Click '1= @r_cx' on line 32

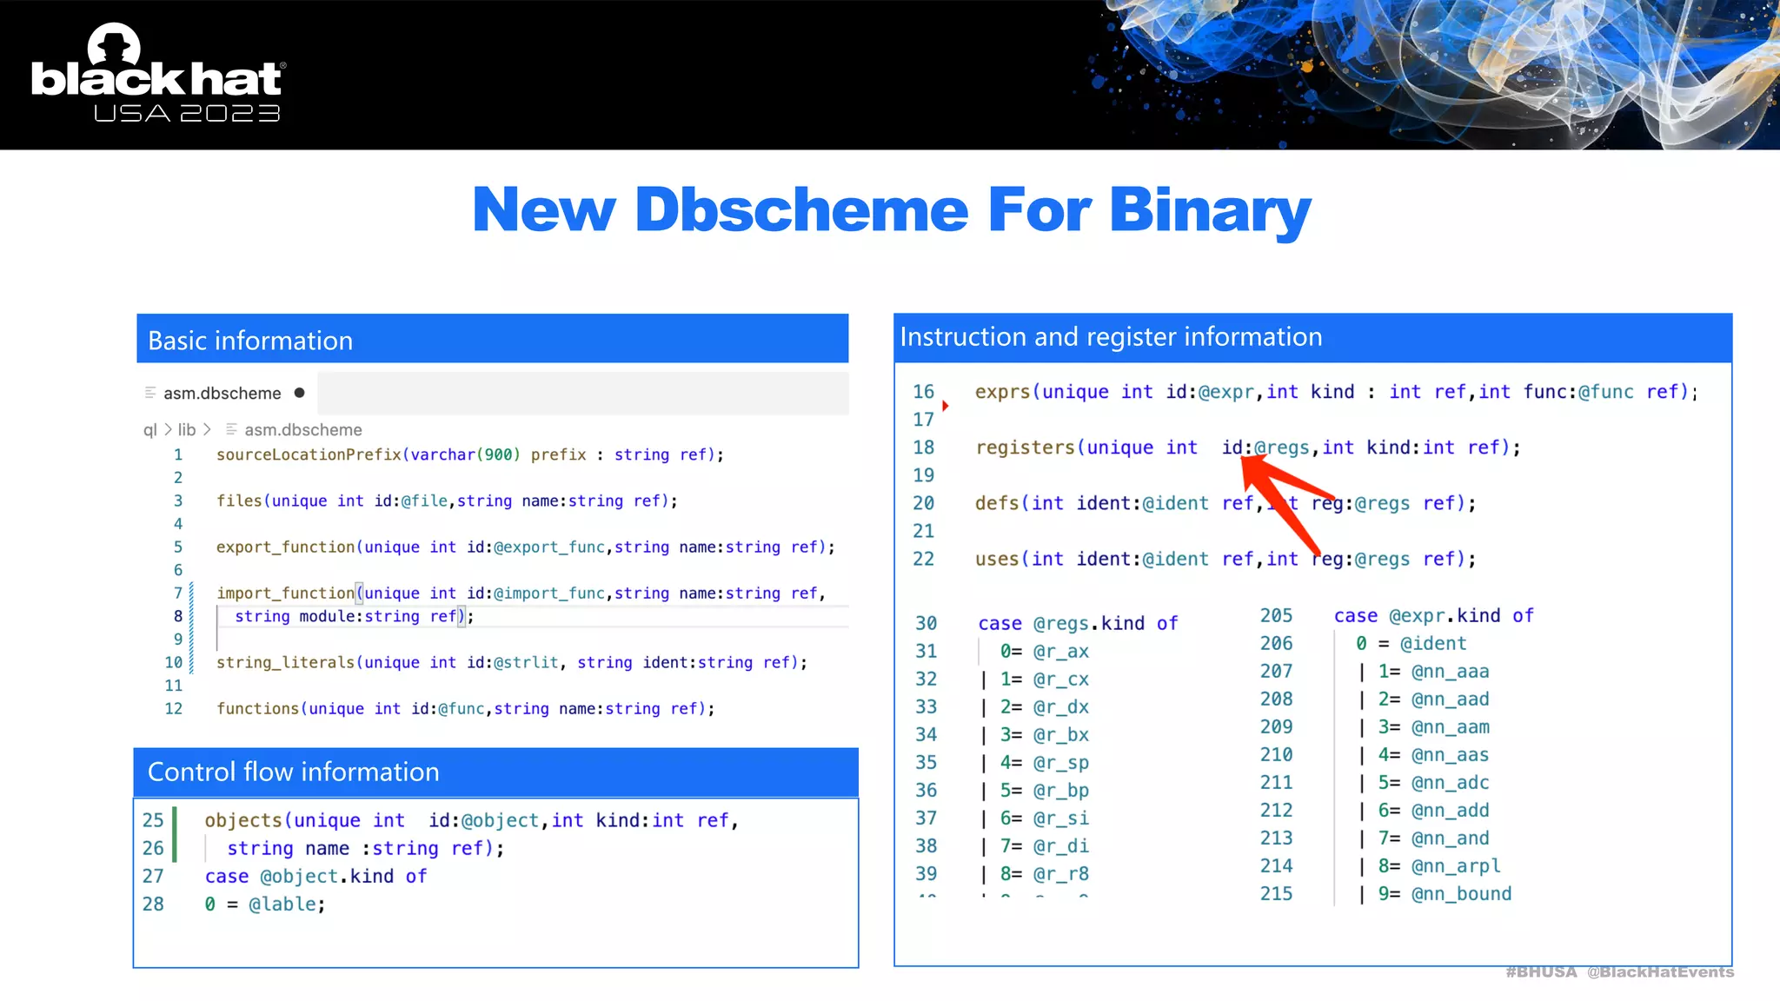[1044, 679]
